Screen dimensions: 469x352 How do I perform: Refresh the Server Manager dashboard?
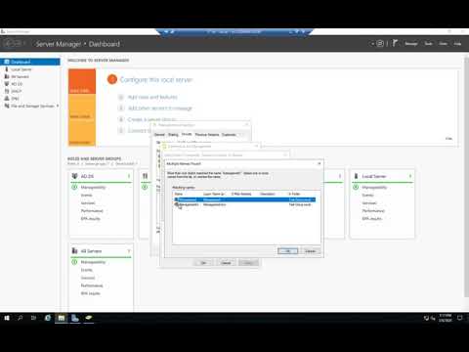pyautogui.click(x=380, y=43)
